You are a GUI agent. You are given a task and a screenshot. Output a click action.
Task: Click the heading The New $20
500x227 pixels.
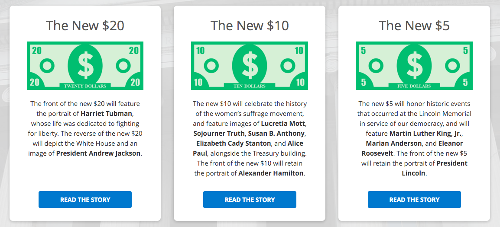click(x=85, y=26)
